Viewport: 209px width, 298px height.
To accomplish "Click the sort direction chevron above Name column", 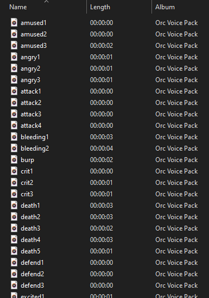I will pyautogui.click(x=47, y=2).
